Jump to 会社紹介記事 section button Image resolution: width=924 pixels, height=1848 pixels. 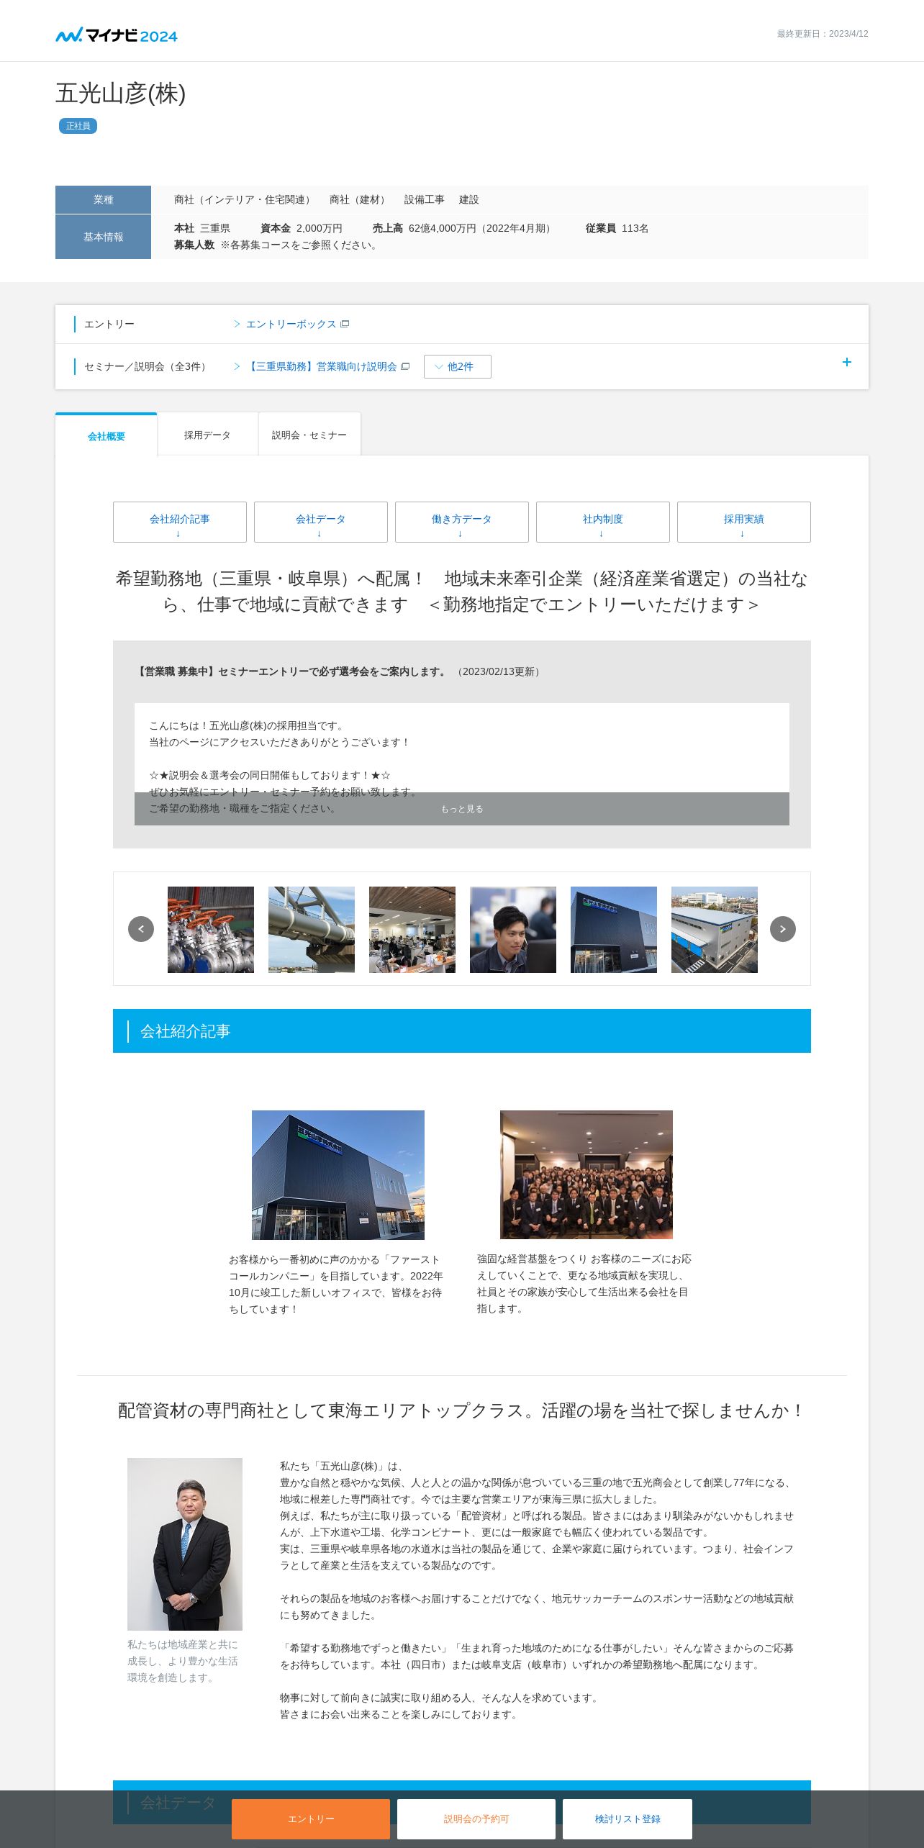[180, 522]
